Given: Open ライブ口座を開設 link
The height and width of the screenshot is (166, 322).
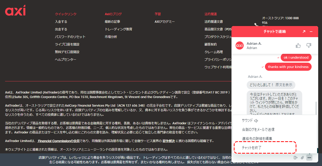Looking at the screenshot, I should [67, 44].
